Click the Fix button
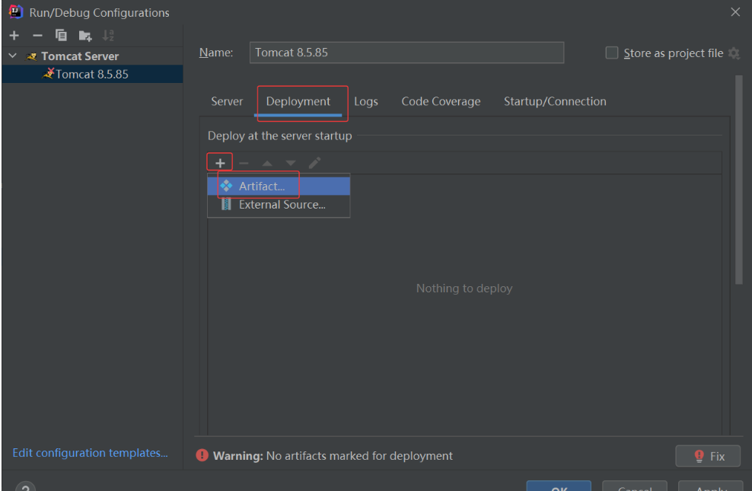Screen dimensions: 752x491 708,456
